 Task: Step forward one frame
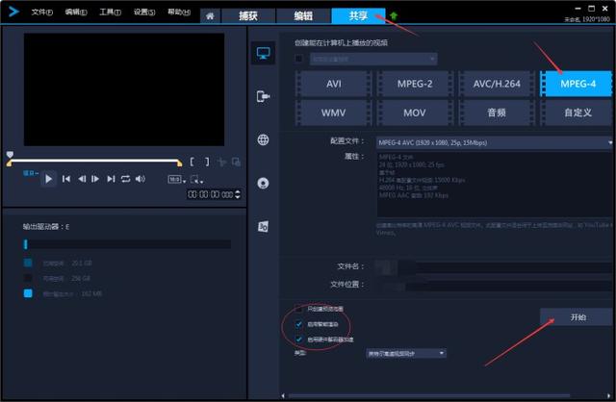coord(95,179)
